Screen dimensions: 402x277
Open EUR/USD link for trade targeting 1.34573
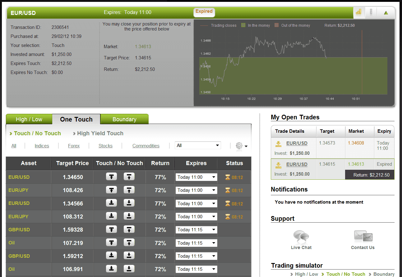297,143
